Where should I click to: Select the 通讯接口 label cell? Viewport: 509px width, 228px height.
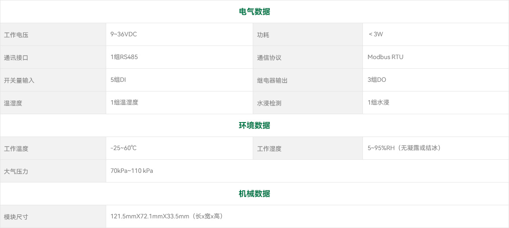[16, 58]
